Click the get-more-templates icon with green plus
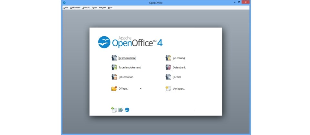Image resolution: width=310 pixels, height=135 pixels. (x=114, y=110)
